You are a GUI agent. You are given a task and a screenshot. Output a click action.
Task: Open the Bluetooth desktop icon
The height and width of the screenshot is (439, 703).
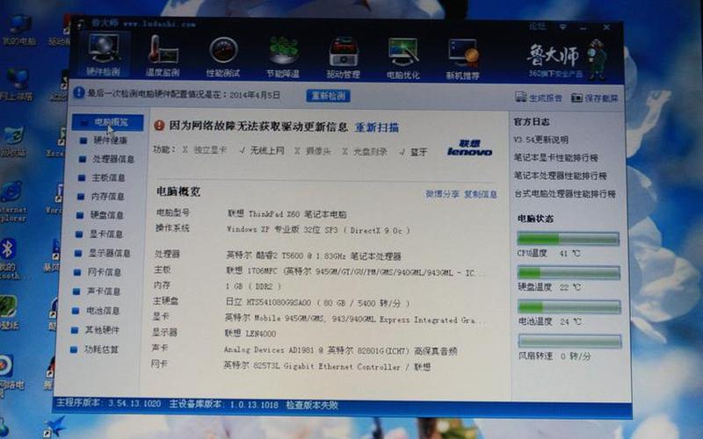point(10,258)
